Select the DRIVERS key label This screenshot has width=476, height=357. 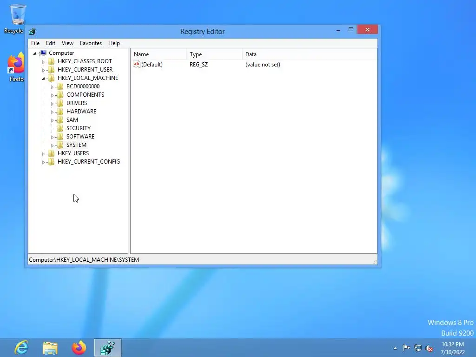click(77, 103)
